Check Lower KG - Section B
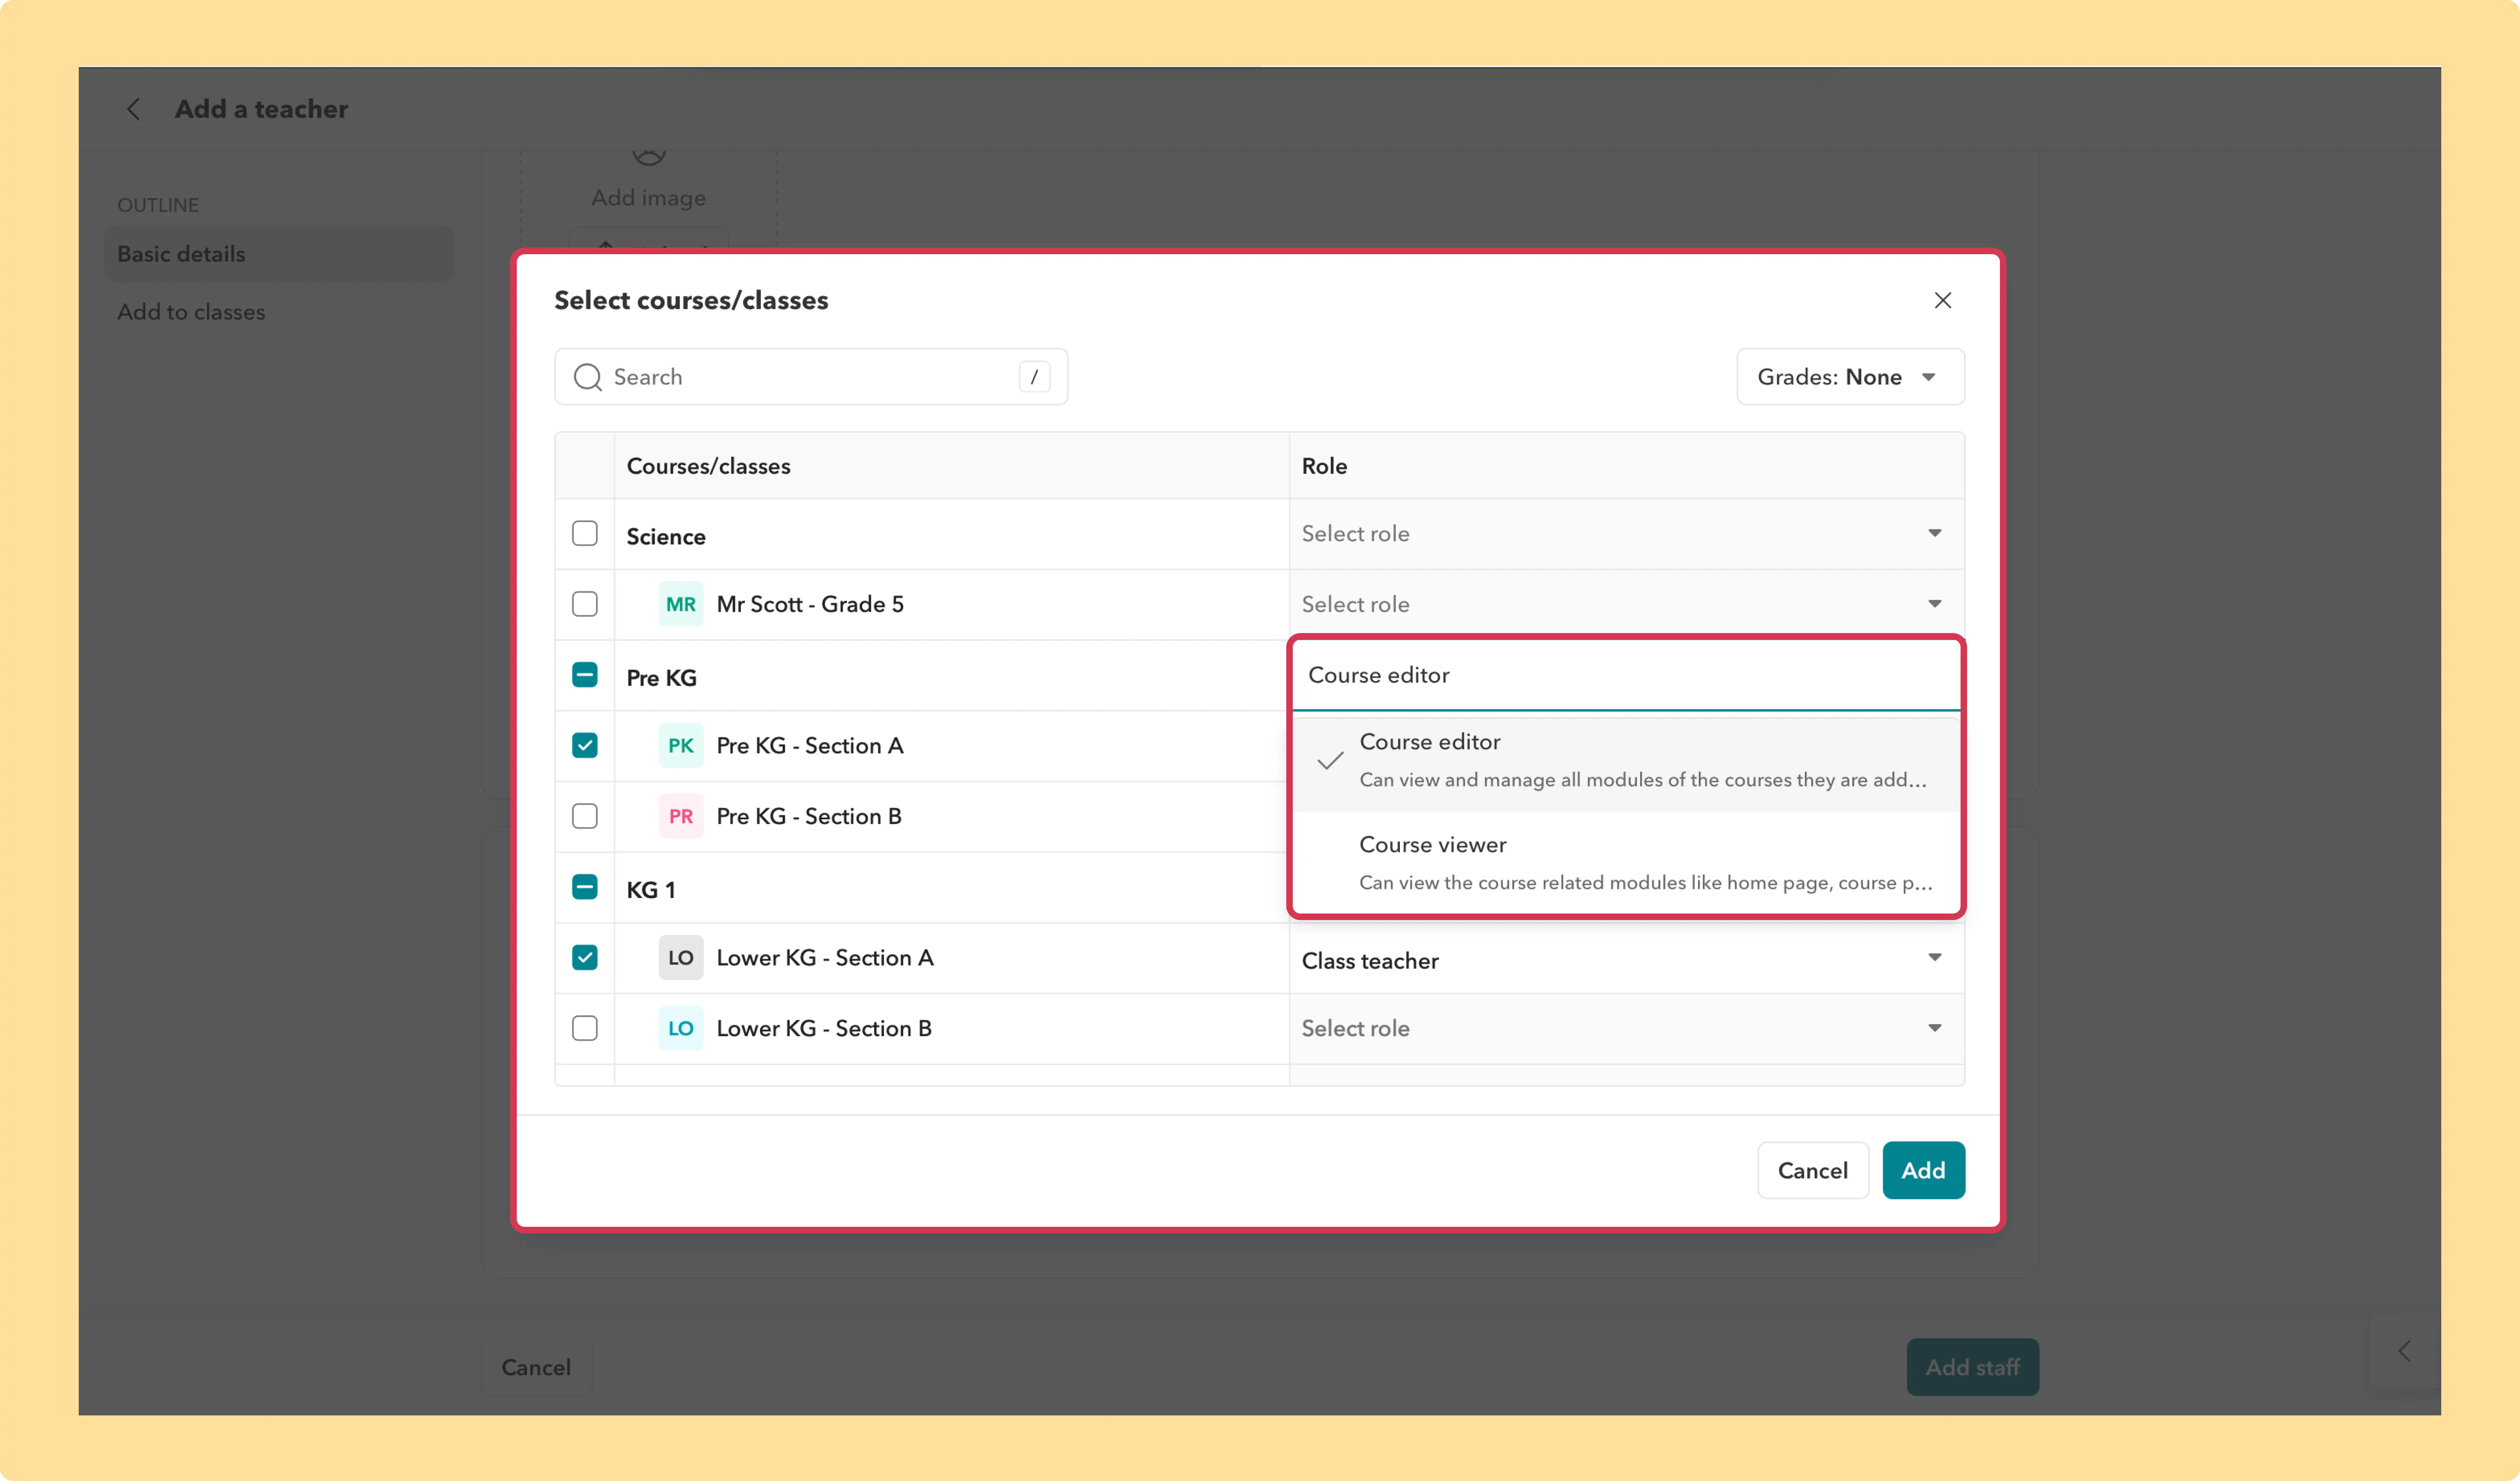Image resolution: width=2520 pixels, height=1481 pixels. 585,1028
